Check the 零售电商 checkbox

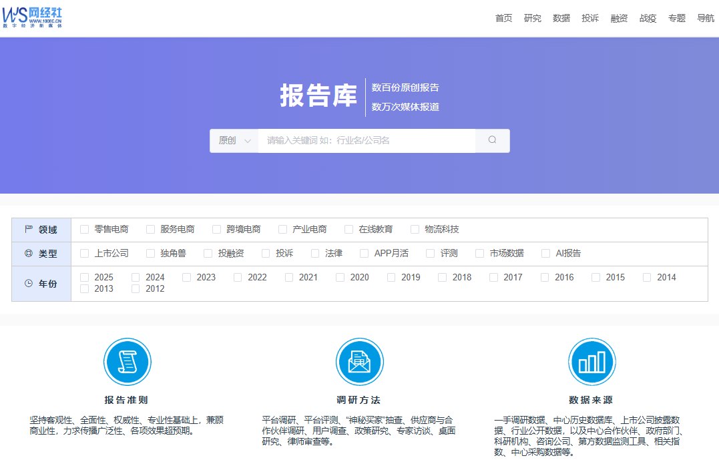[85, 230]
